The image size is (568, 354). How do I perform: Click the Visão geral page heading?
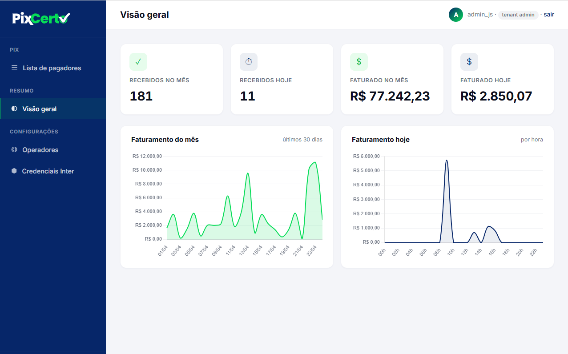tap(145, 15)
